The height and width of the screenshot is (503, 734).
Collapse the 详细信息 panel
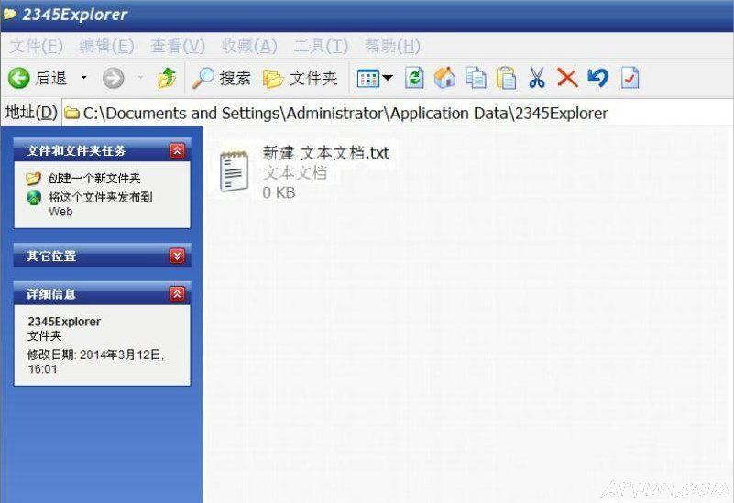[177, 294]
